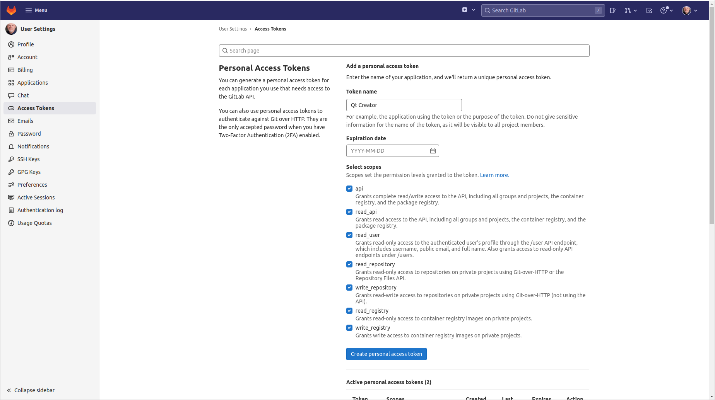Uncheck the api scope checkbox

pyautogui.click(x=349, y=189)
